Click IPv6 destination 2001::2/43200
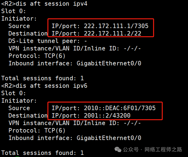 click(107, 116)
